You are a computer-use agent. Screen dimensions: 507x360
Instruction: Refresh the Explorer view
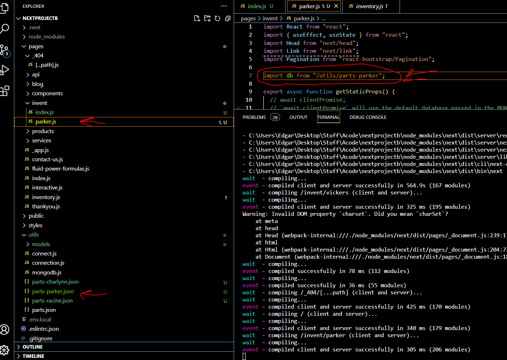point(218,18)
